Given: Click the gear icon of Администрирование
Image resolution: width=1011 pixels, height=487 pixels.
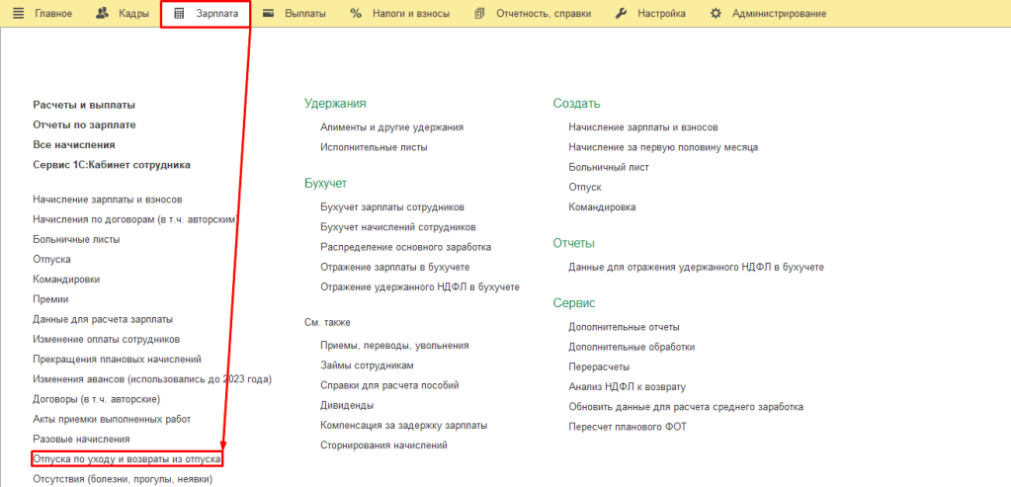Looking at the screenshot, I should point(716,13).
